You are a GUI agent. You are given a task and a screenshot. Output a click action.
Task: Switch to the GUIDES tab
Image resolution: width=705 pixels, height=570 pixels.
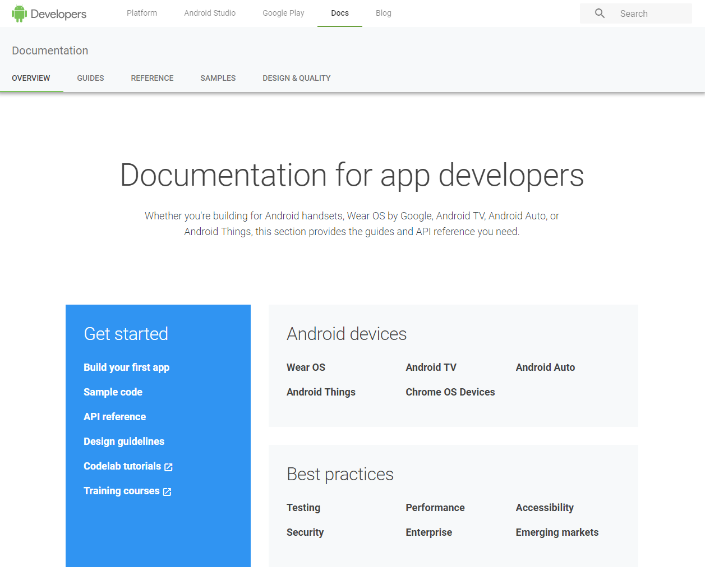click(x=90, y=78)
